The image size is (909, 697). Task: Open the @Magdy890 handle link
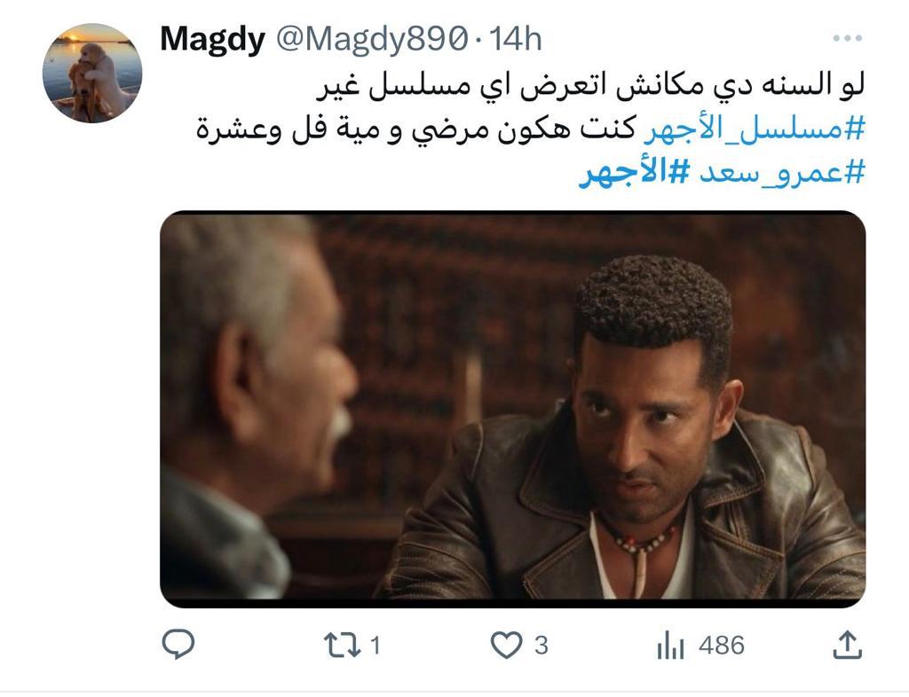coord(371,39)
